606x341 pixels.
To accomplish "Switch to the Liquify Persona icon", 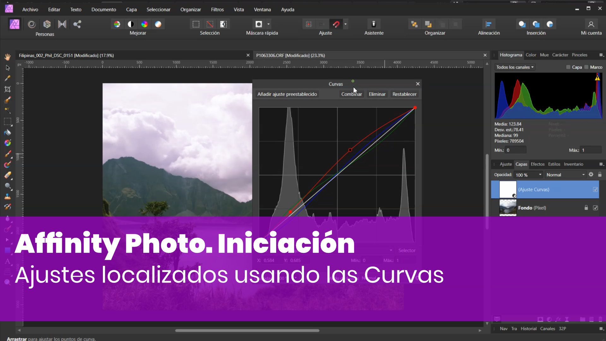I will coord(32,24).
